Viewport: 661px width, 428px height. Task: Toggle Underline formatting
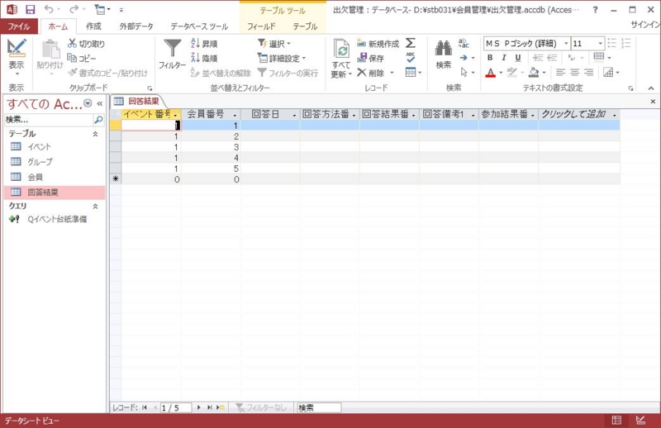[518, 57]
